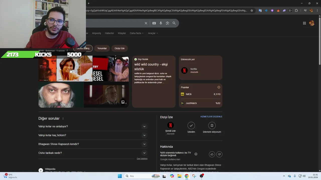Image resolution: width=321 pixels, height=180 pixels.
Task: Switch to the Haberler search tab
Action: point(109,33)
